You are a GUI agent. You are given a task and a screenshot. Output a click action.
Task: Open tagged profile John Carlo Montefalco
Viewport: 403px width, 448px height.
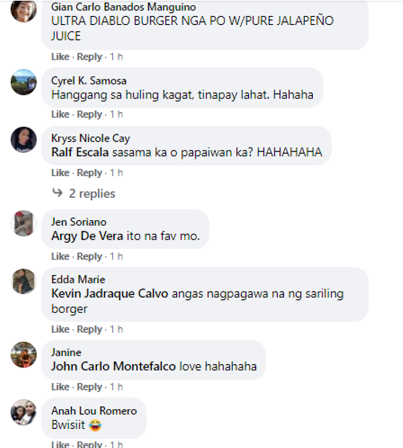[113, 366]
